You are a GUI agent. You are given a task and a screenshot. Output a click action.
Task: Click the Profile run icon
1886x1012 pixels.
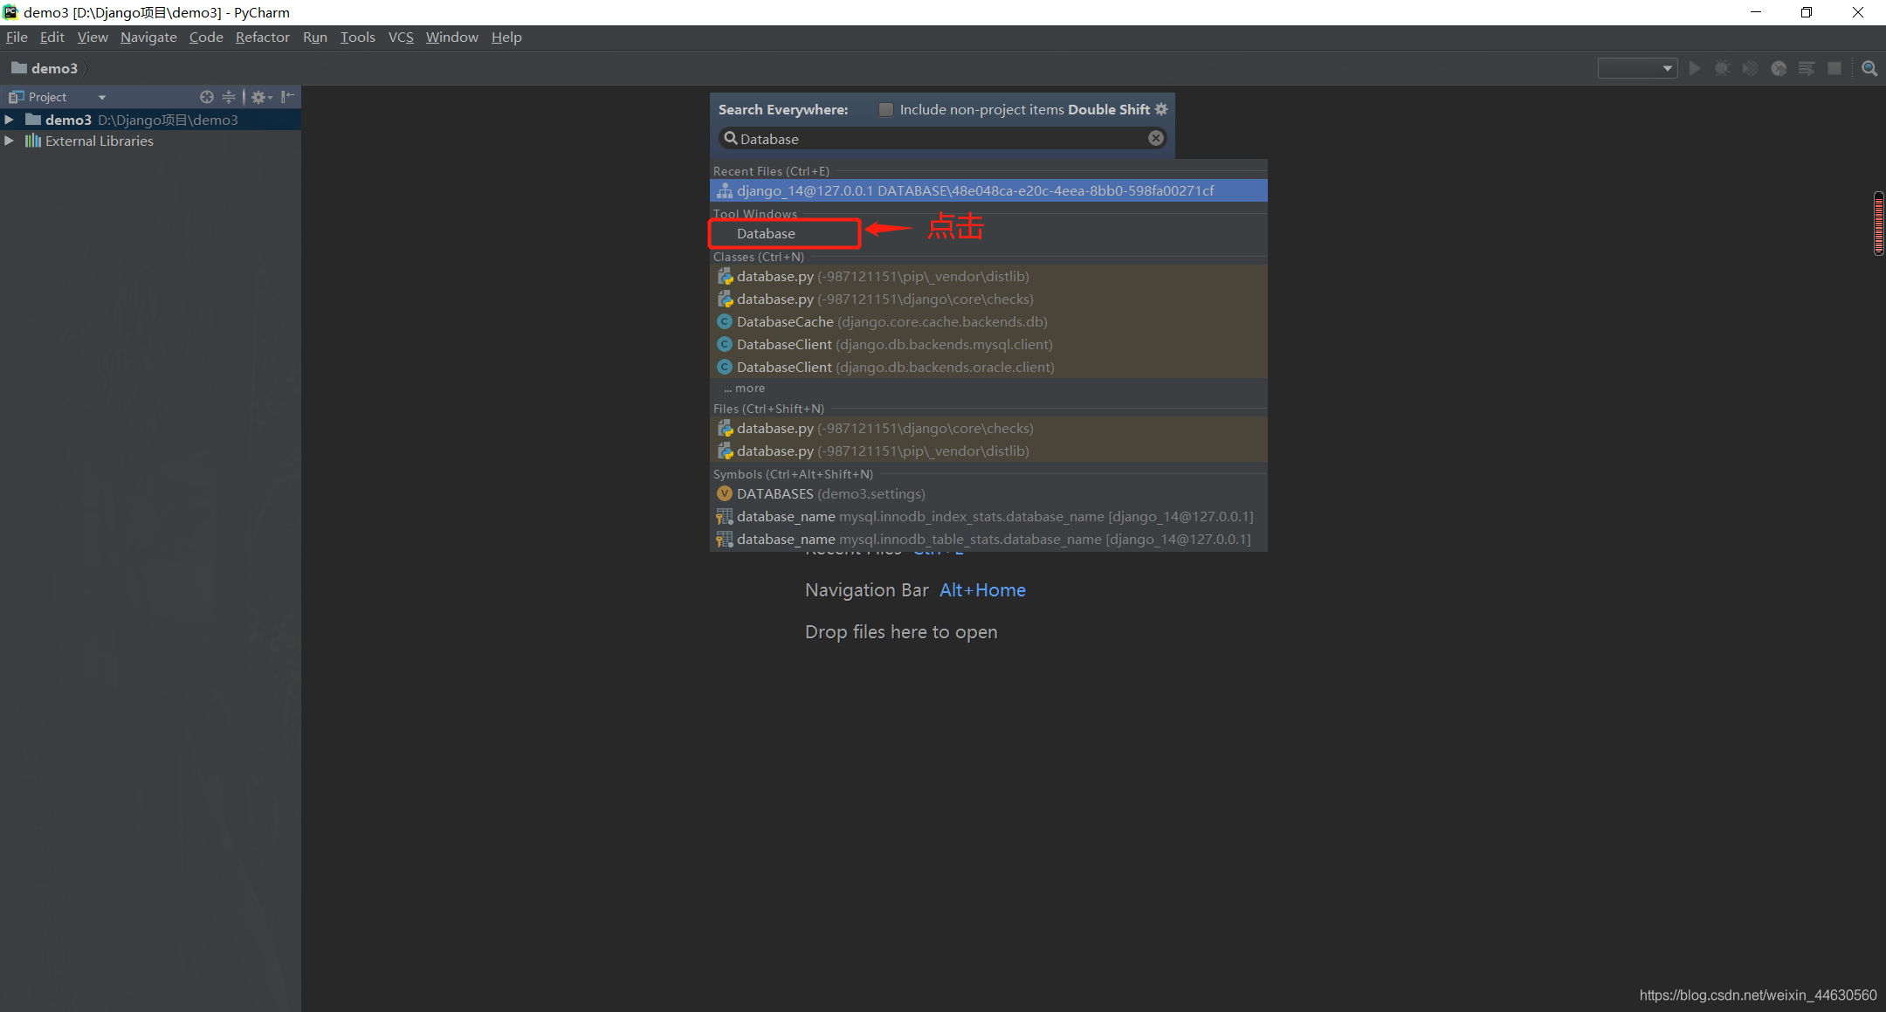point(1779,68)
